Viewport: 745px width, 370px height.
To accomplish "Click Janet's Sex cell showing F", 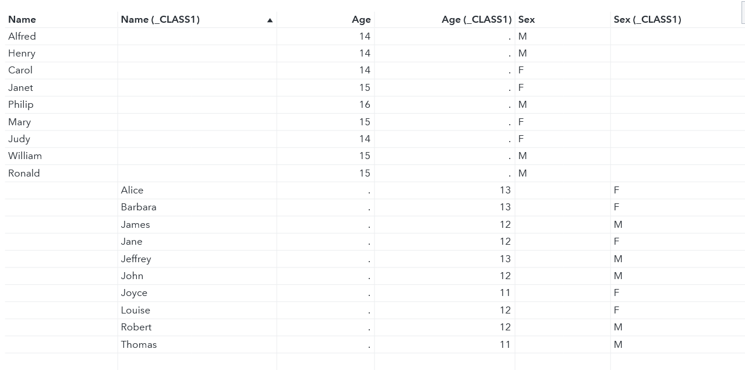I will coord(521,88).
